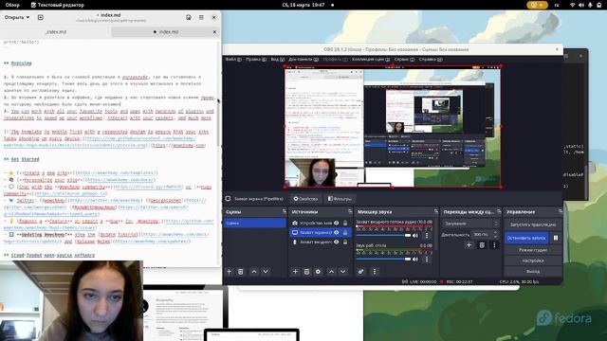607x341 pixels.
Task: Pop out the Scenes dock panel
Action: coord(285,211)
